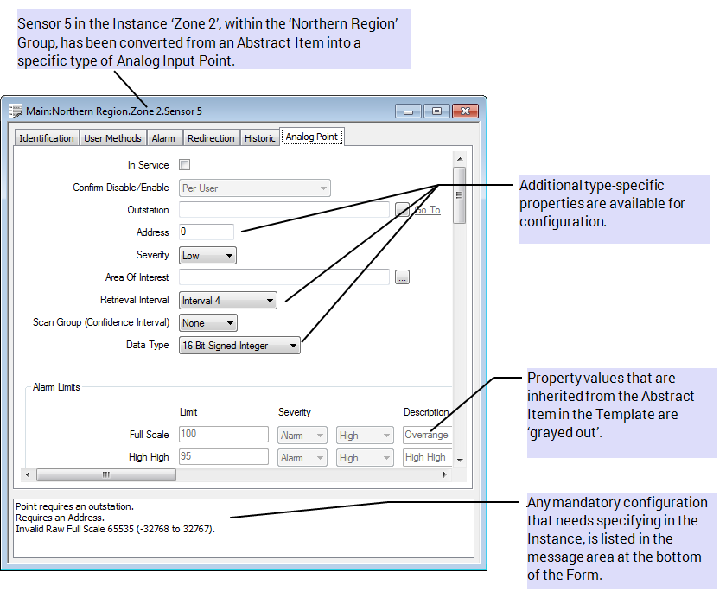
Task: Click the vertical scrollbar up arrow
Action: click(459, 158)
